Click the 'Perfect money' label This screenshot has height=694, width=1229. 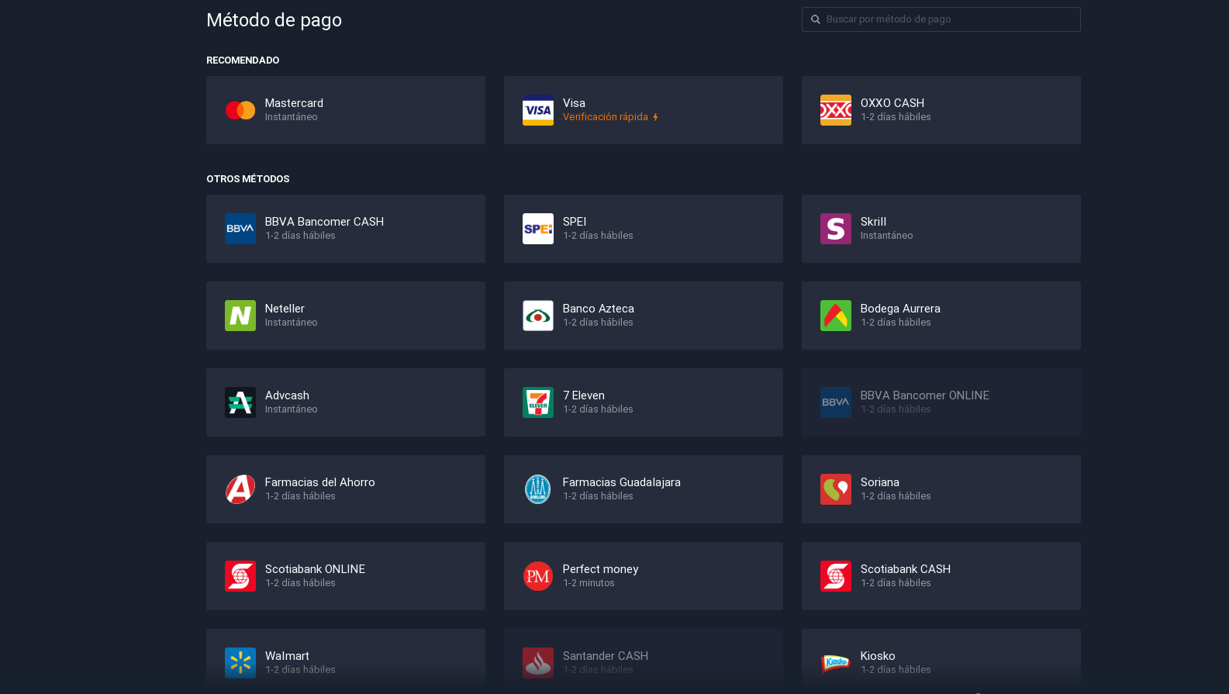[601, 569]
